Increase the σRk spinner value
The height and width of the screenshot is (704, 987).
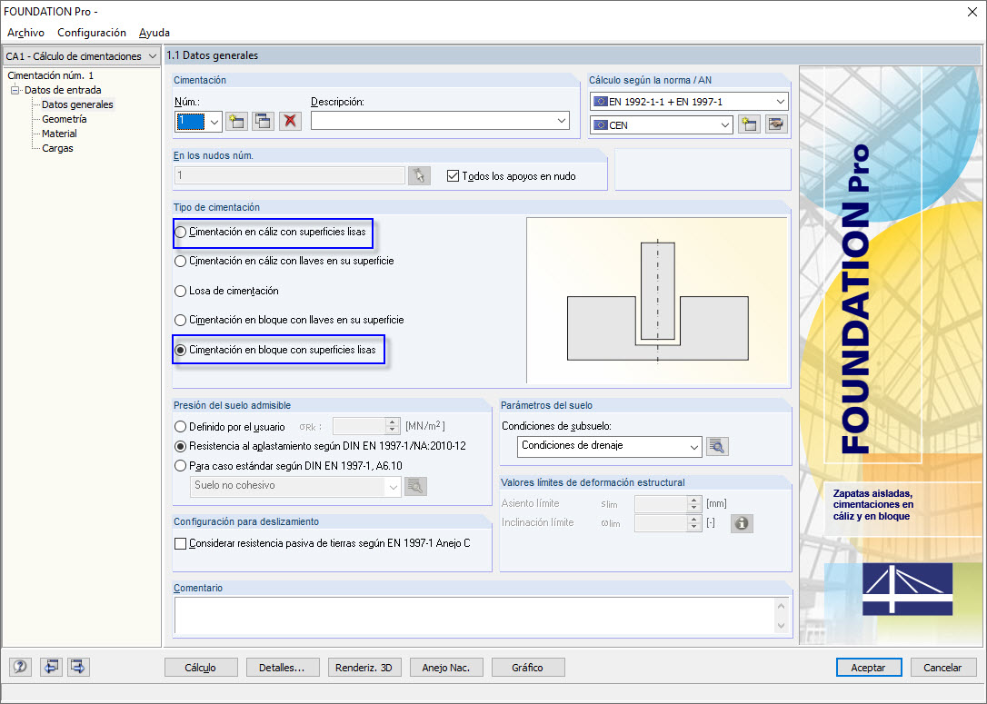(x=392, y=422)
